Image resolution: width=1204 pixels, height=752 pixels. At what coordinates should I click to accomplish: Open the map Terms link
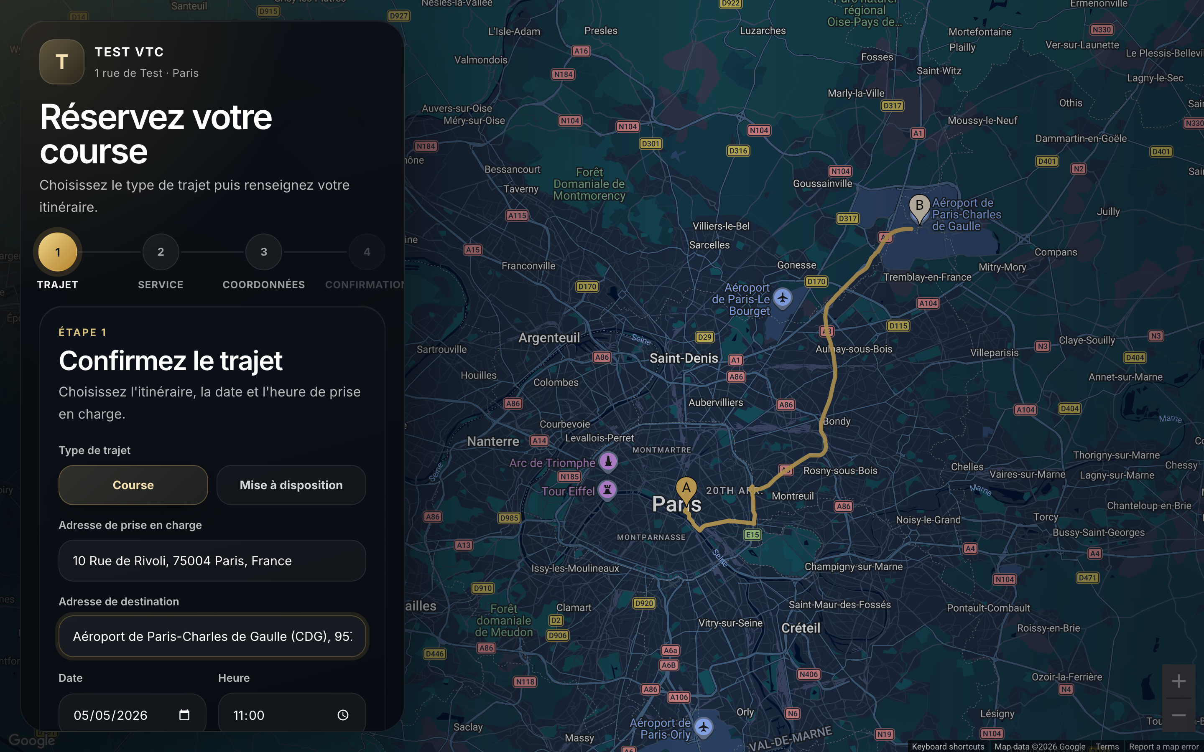tap(1107, 747)
